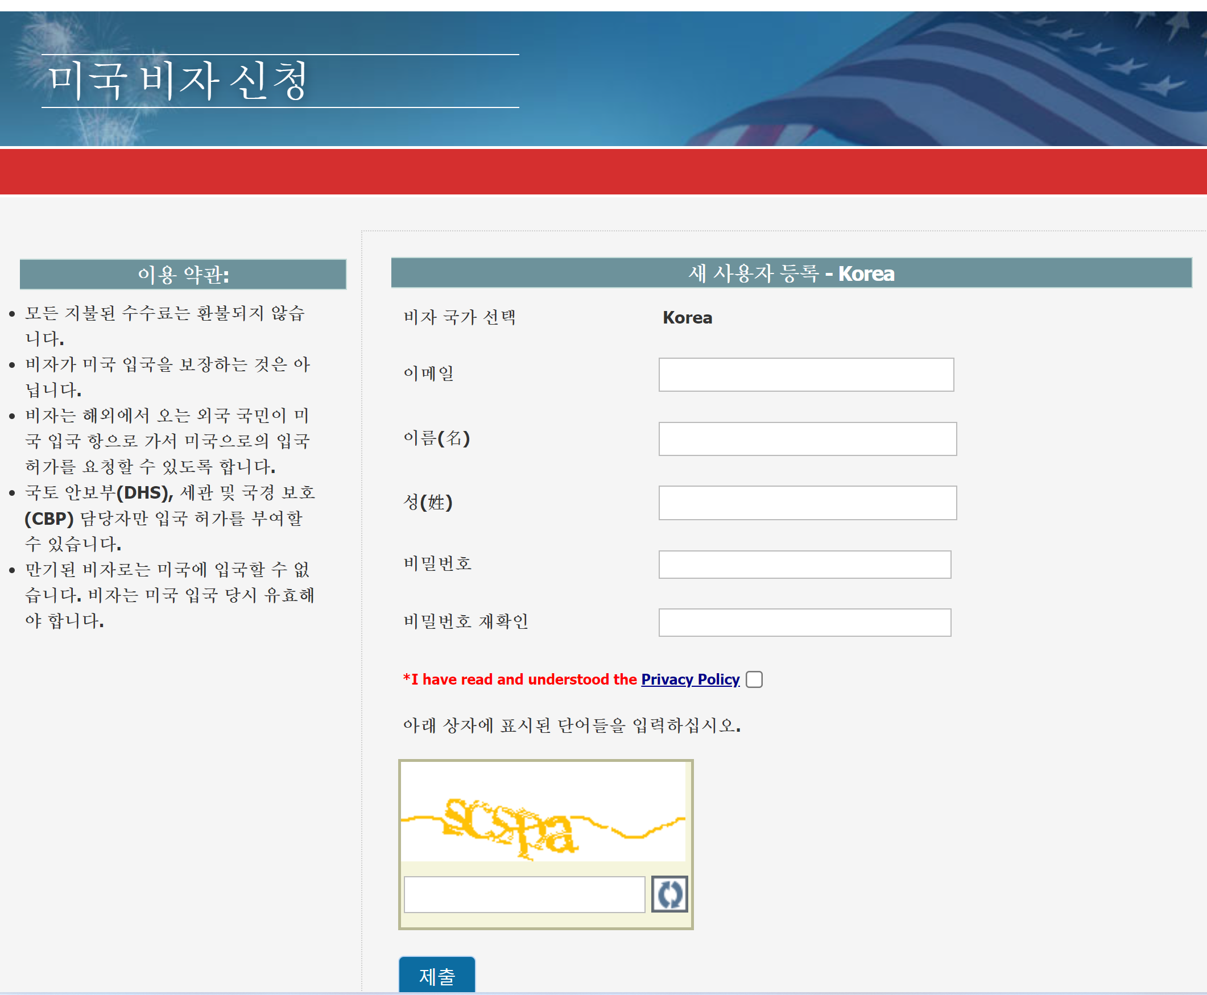Click the 미국 비자 신청 page title
1207x995 pixels.
pos(179,81)
